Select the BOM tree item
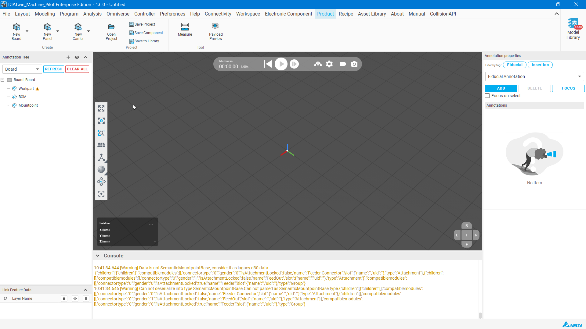 click(x=23, y=97)
